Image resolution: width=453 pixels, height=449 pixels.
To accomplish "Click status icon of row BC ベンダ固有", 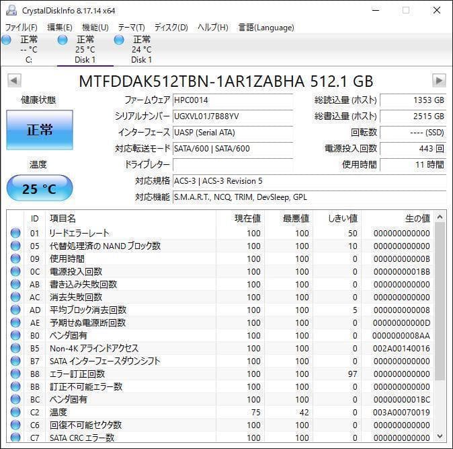I will coord(15,399).
